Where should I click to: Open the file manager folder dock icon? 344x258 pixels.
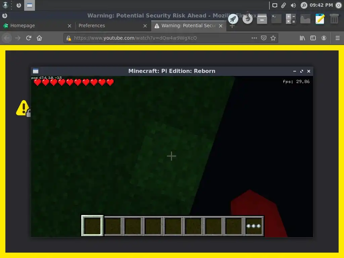pyautogui.click(x=305, y=19)
